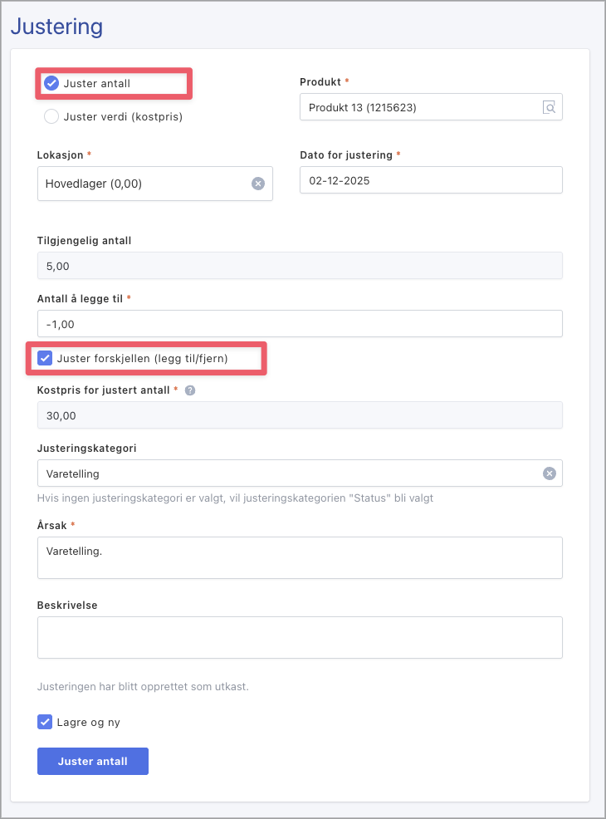Click the Dato for justering field
606x819 pixels.
click(430, 180)
